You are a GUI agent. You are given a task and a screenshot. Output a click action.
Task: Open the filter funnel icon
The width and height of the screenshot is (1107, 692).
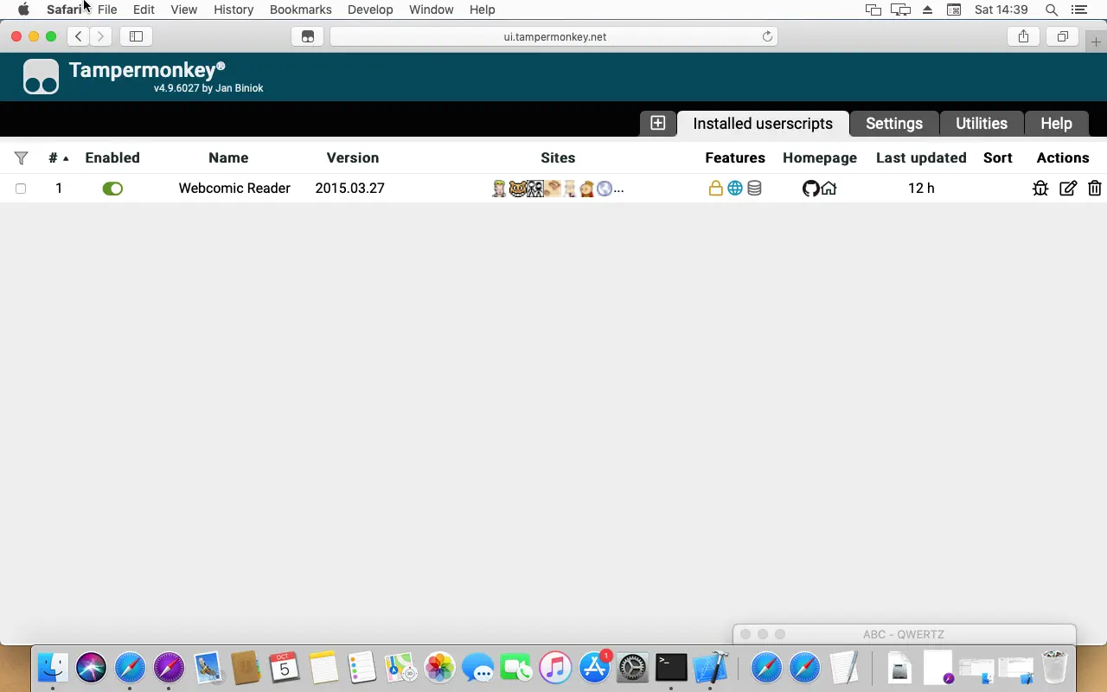pyautogui.click(x=22, y=157)
